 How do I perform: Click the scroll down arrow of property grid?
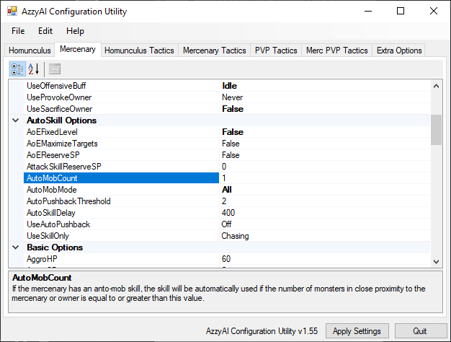pyautogui.click(x=436, y=262)
